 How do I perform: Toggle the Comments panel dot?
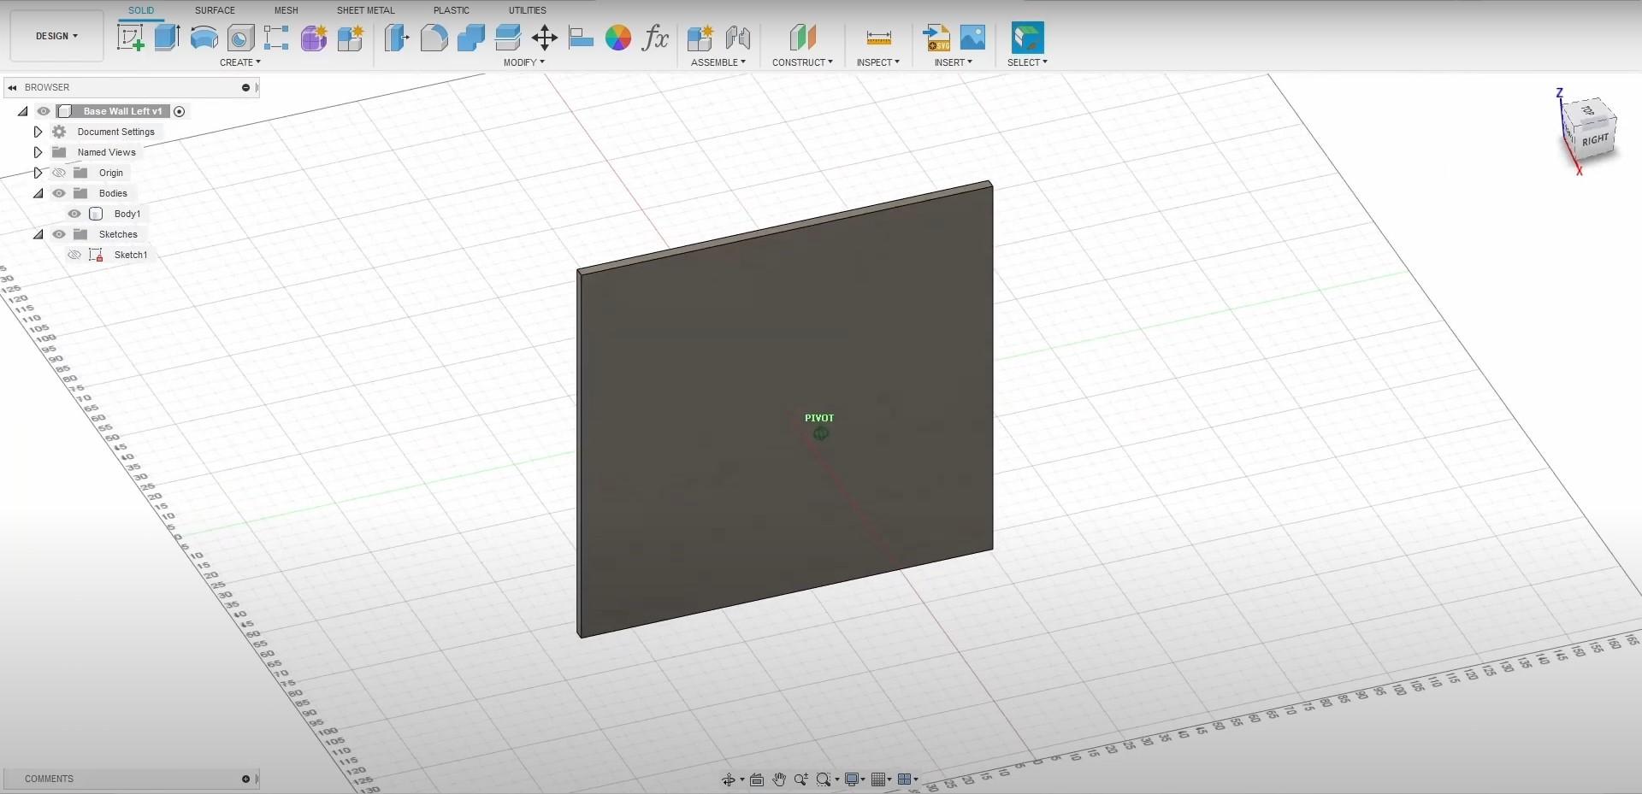point(245,779)
